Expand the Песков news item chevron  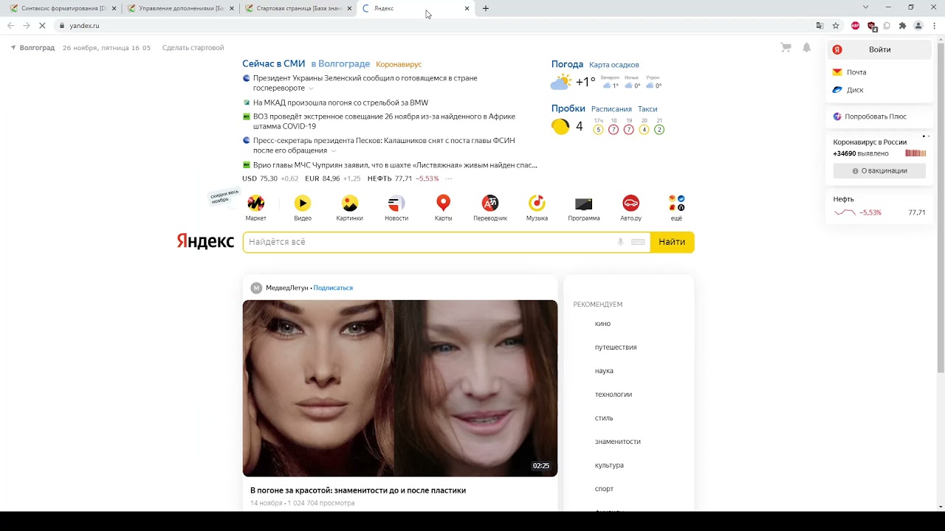[334, 151]
